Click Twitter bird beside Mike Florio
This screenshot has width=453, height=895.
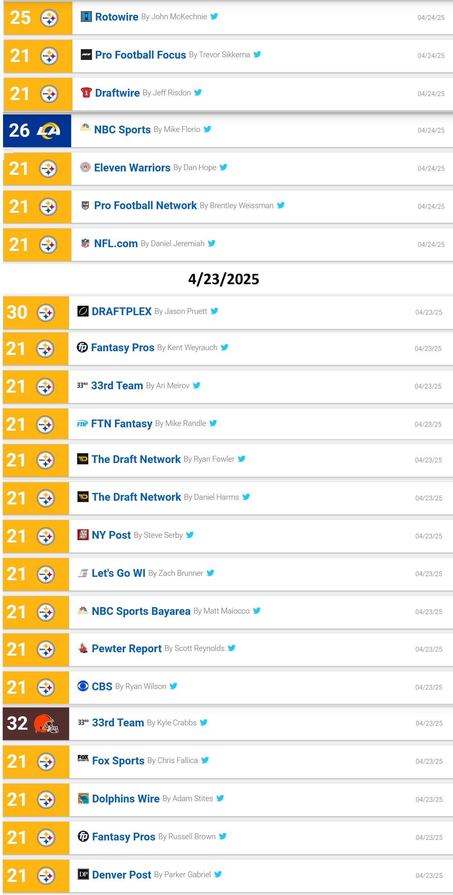coord(207,129)
